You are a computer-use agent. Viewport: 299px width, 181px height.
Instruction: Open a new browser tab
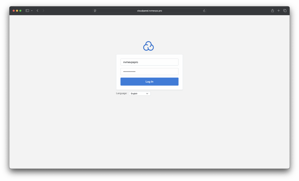[279, 11]
